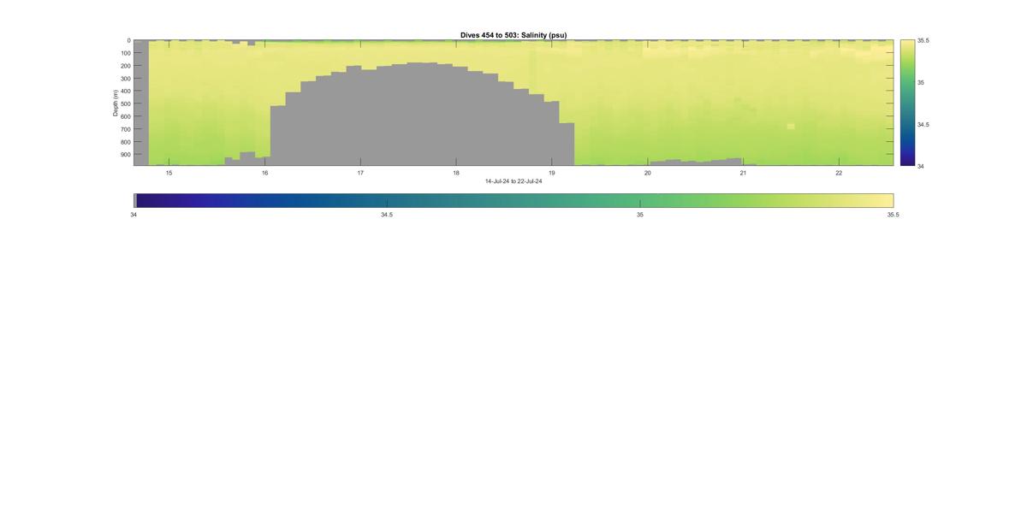Click the grey vertical strip at plot's left edge

[141, 103]
